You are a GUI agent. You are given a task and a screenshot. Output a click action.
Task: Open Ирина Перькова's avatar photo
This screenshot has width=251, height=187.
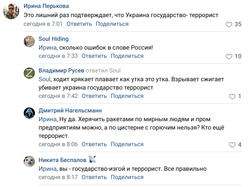13,10
